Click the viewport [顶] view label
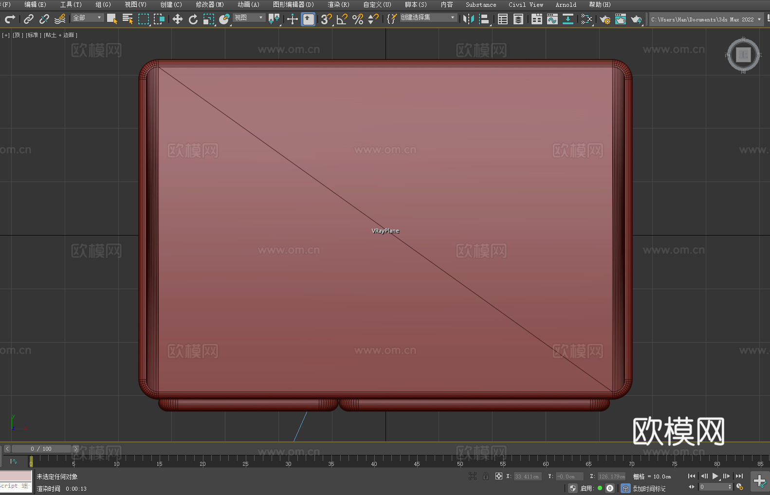 pos(18,35)
